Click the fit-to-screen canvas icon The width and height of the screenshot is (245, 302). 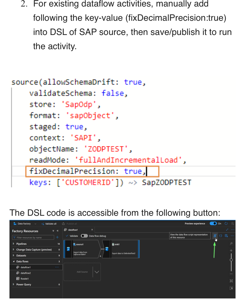coord(231,281)
